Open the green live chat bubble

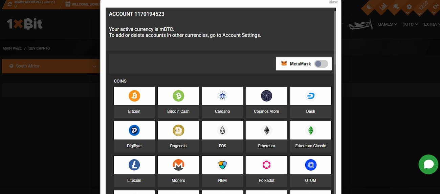pyautogui.click(x=428, y=164)
